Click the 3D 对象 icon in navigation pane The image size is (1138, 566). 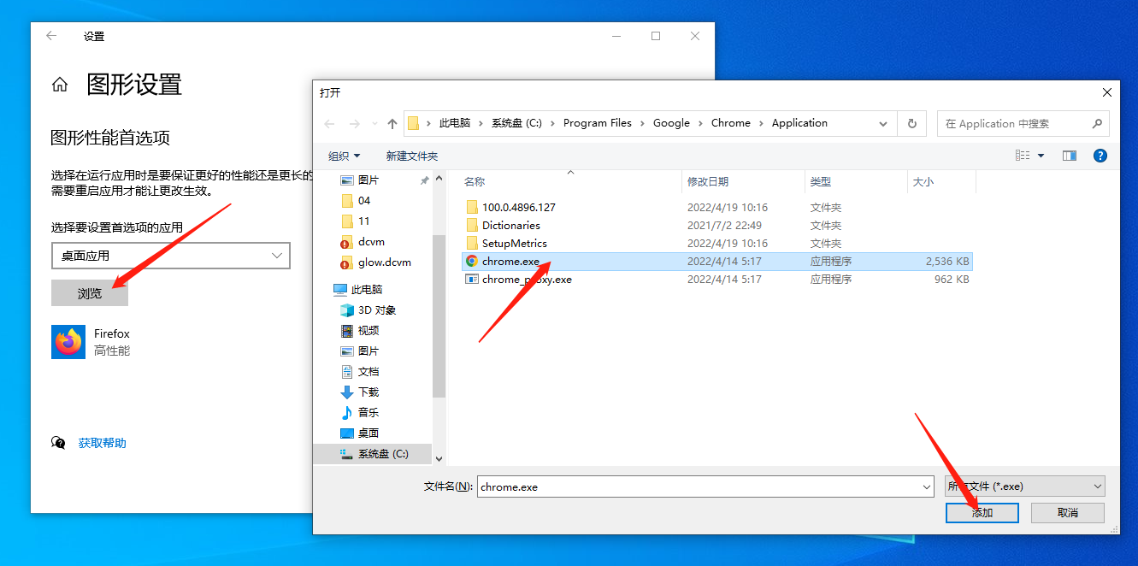[x=347, y=310]
